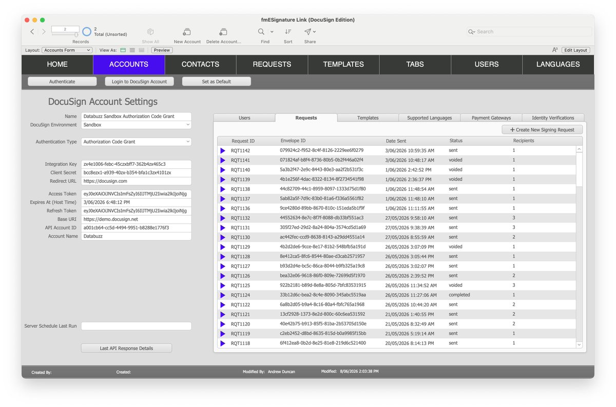The image size is (616, 407).
Task: Open request RQT1124 via its arrow
Action: [223, 295]
